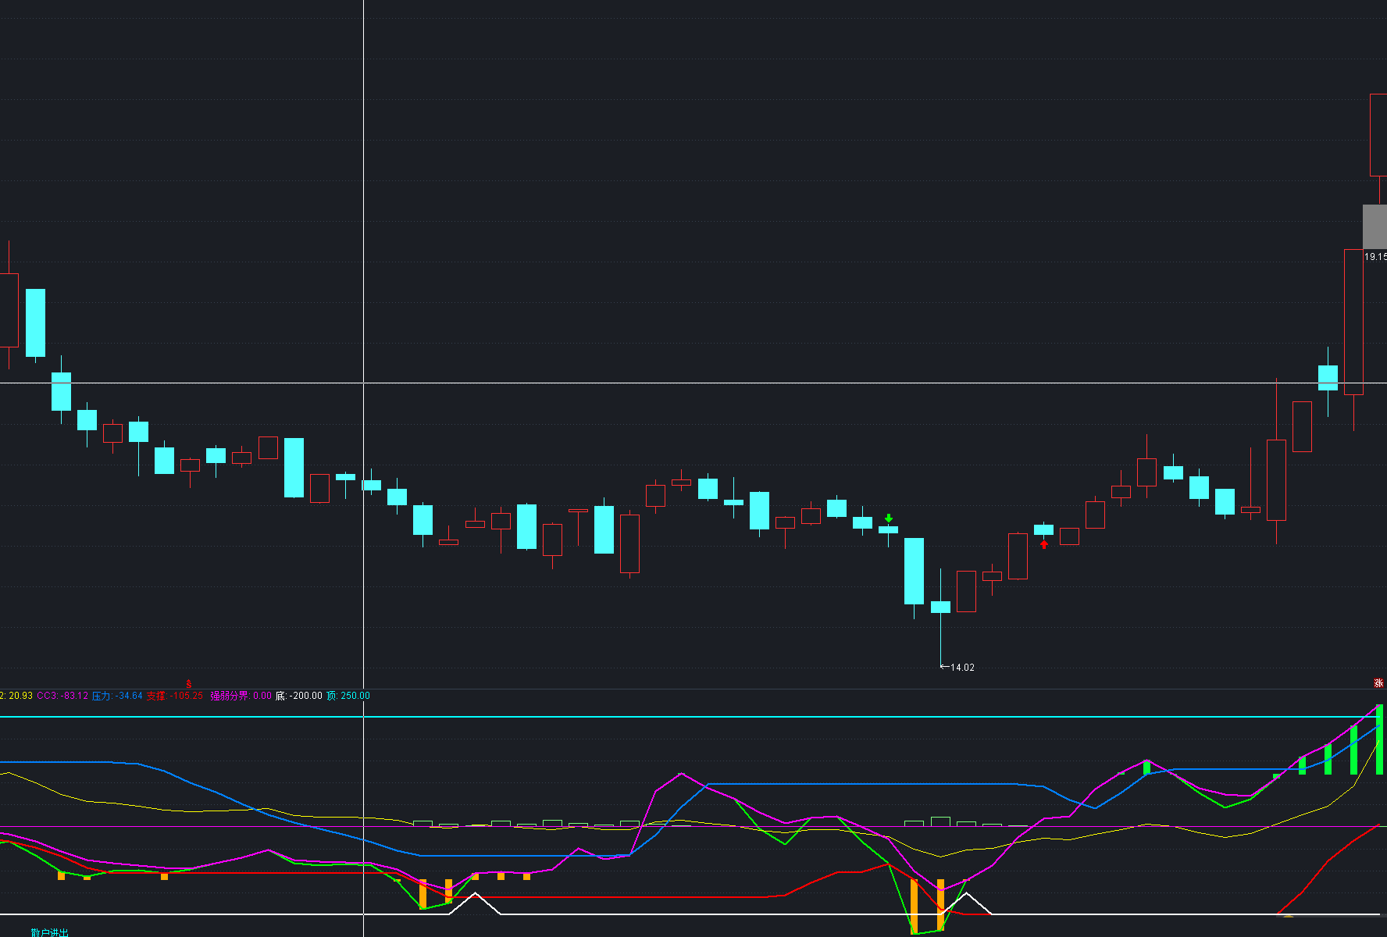Select the 支撑 indicator value -105.25
1387x937 pixels.
coord(175,696)
